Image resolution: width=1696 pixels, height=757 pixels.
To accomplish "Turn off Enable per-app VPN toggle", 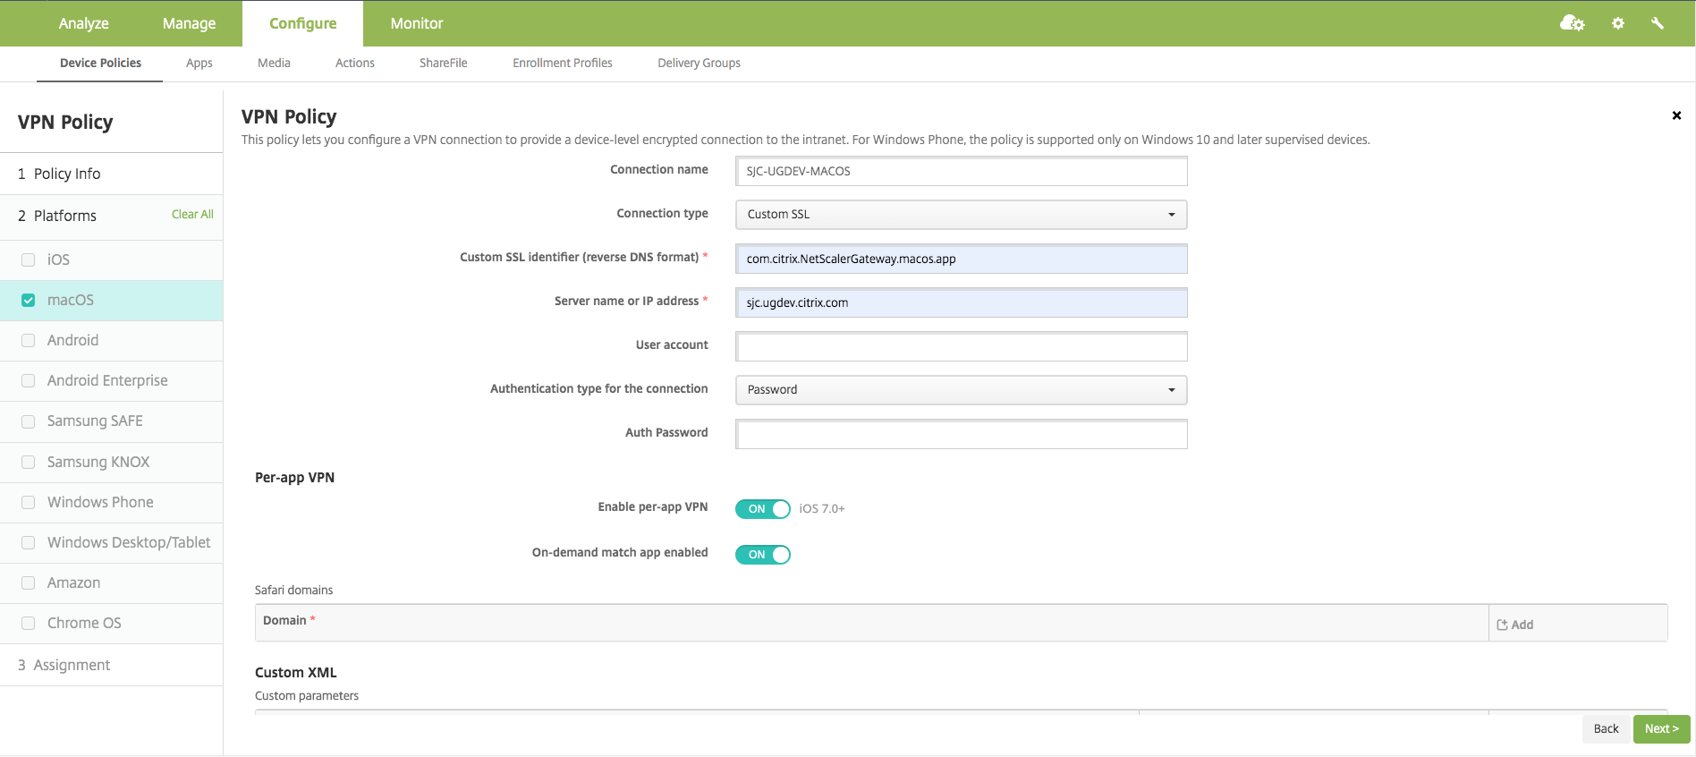I will (762, 509).
